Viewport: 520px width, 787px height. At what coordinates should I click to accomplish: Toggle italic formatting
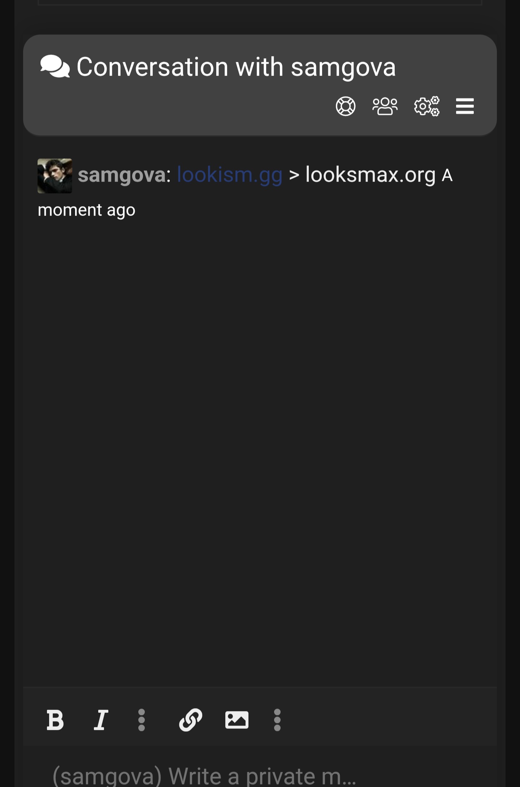(x=101, y=720)
